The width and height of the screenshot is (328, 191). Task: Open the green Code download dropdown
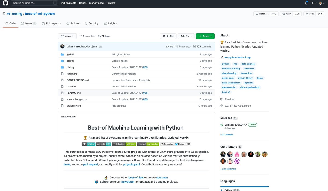[x=205, y=36]
